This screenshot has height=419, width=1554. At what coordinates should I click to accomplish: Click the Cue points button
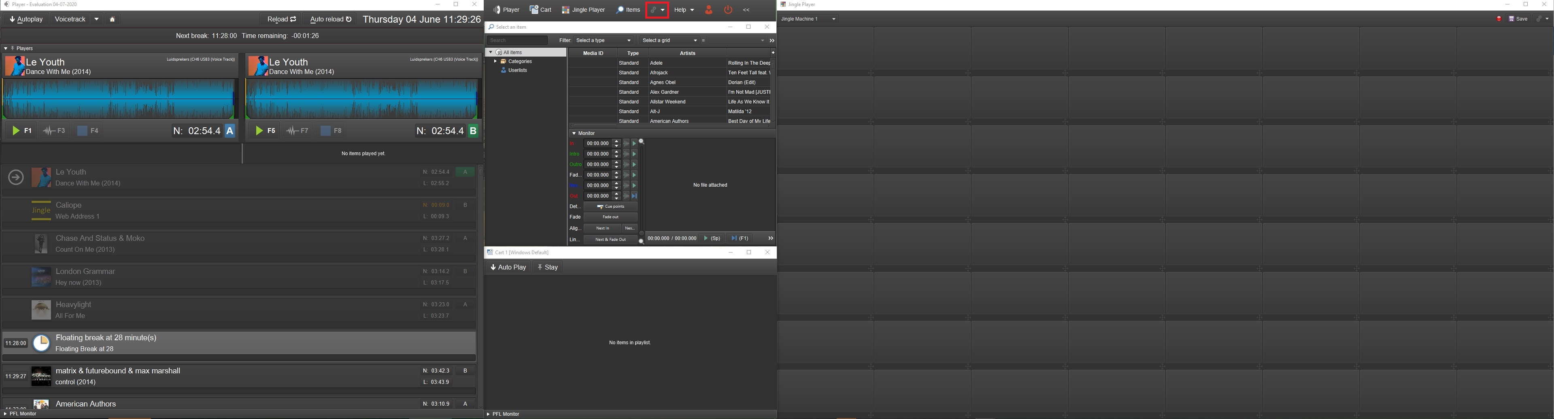click(610, 206)
